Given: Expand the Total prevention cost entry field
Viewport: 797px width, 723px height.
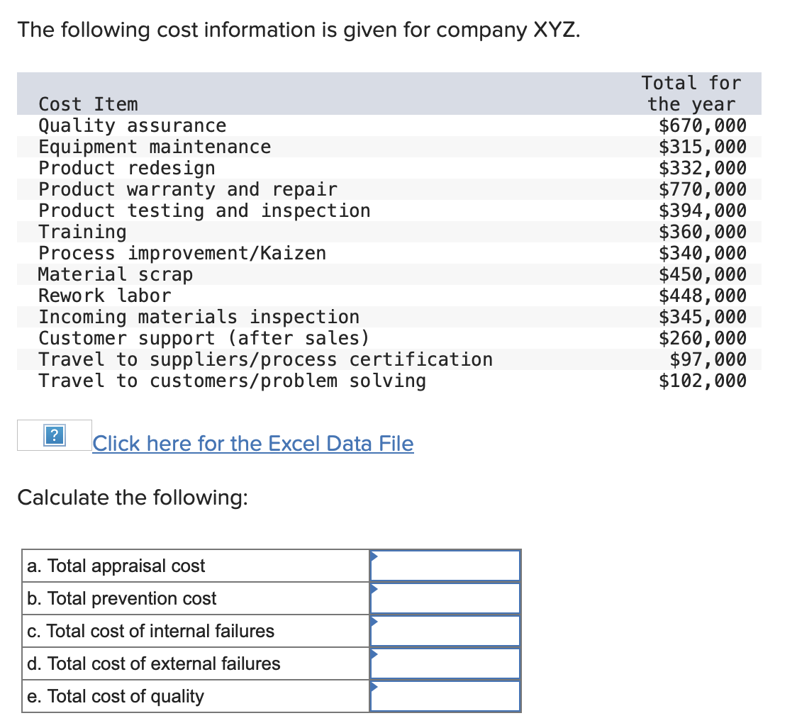Looking at the screenshot, I should [445, 598].
